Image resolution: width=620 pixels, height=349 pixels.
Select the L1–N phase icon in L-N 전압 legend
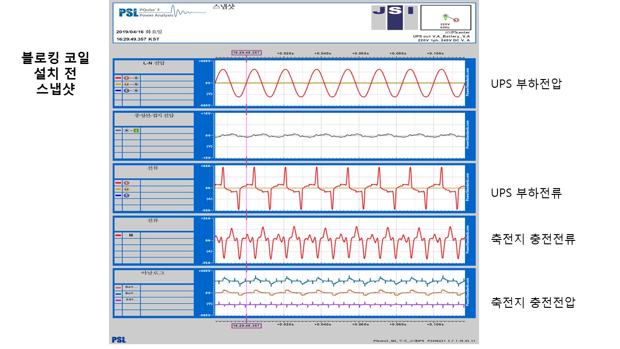pos(131,78)
